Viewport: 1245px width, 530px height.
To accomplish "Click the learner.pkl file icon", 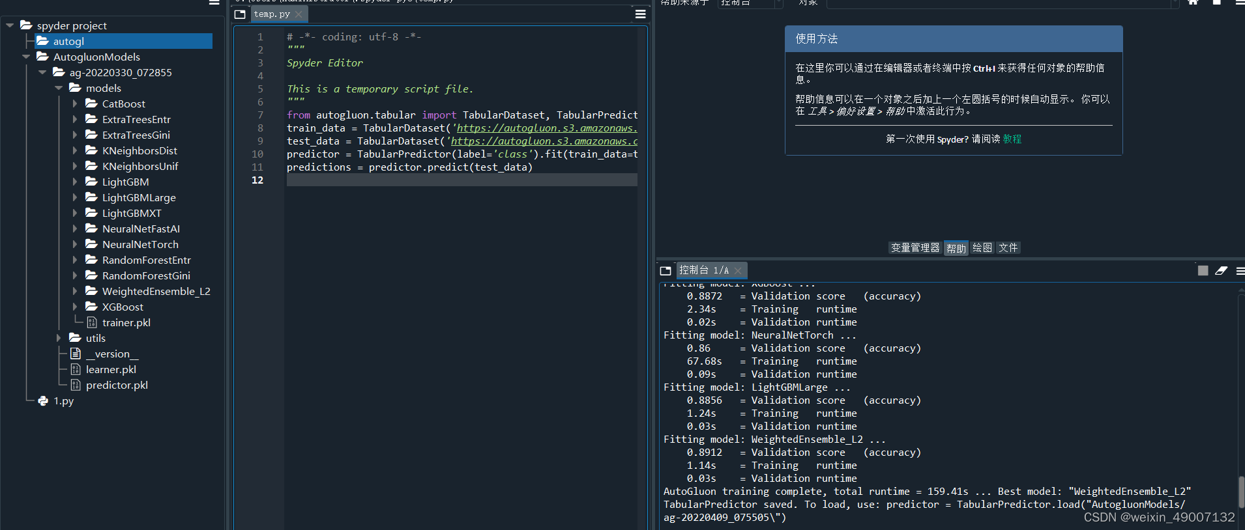I will 76,369.
